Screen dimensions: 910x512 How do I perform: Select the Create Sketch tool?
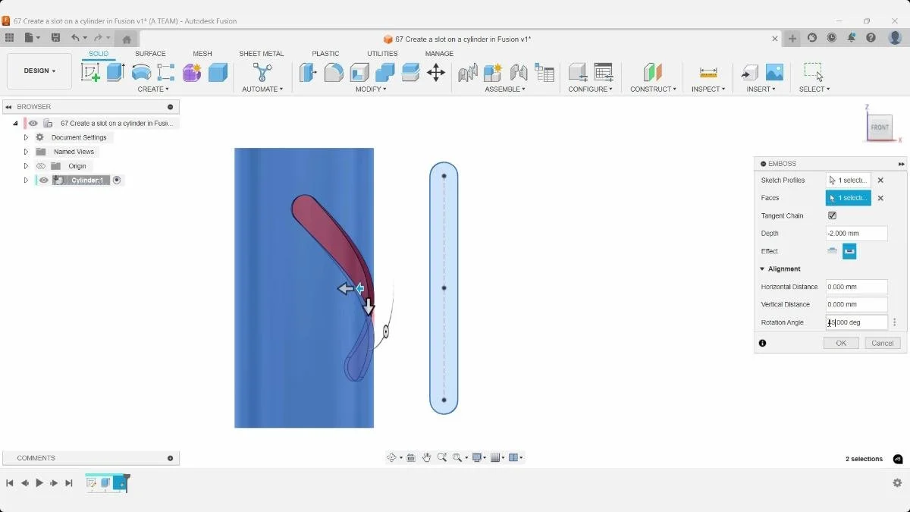(90, 72)
